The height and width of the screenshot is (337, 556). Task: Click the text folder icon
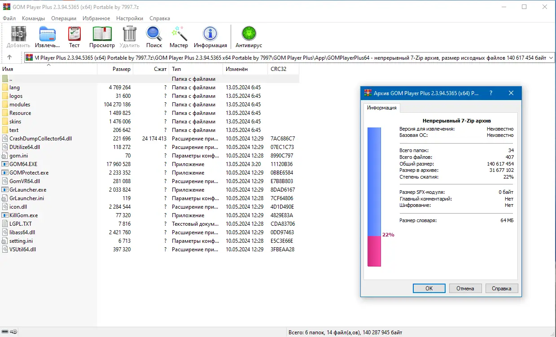(5, 130)
